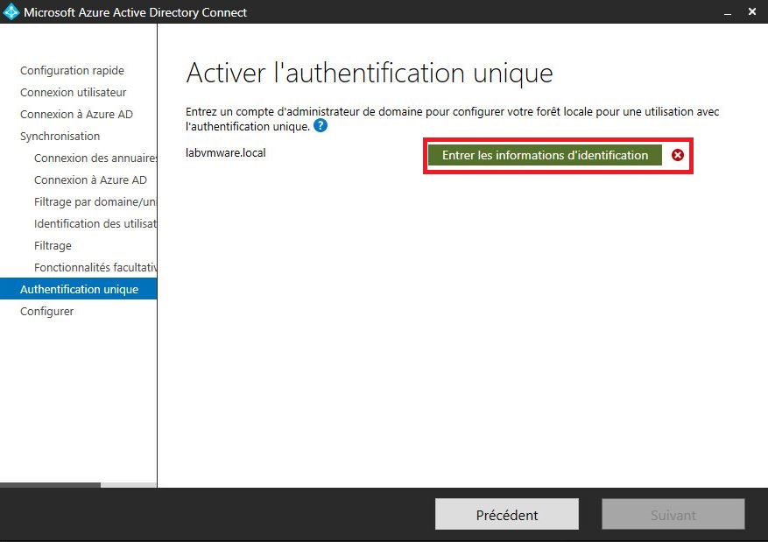Open the Configuration rapide step

72,71
